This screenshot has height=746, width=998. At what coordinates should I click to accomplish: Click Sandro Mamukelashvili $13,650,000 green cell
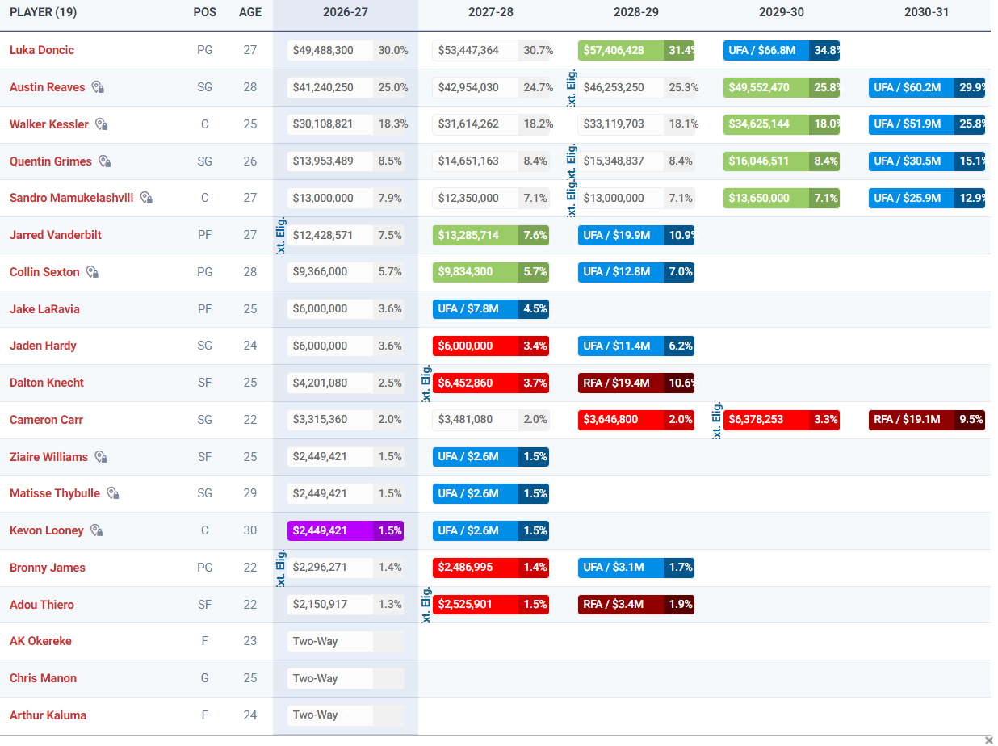[782, 198]
